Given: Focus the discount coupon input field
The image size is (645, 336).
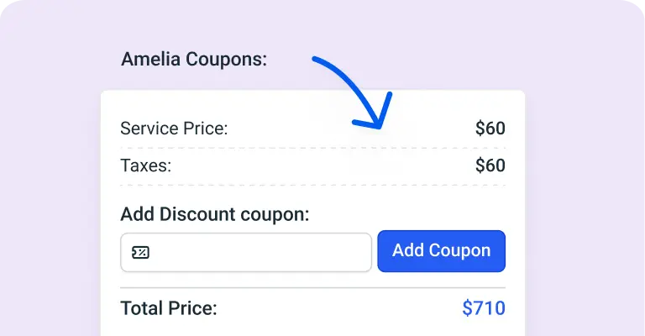Looking at the screenshot, I should [246, 252].
